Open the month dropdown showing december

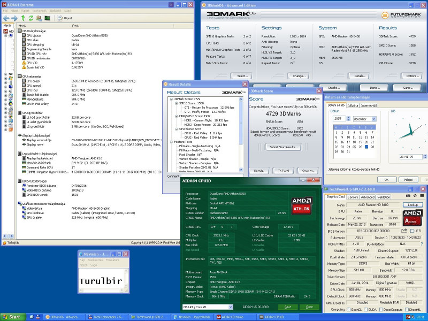(x=372, y=118)
